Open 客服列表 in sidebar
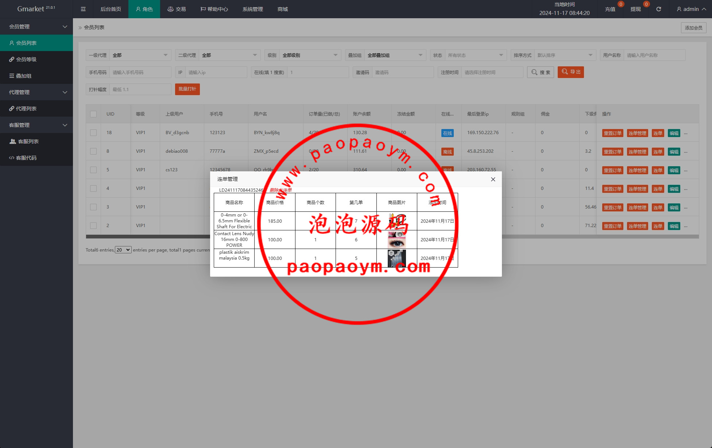Viewport: 712px width, 448px height. click(36, 141)
